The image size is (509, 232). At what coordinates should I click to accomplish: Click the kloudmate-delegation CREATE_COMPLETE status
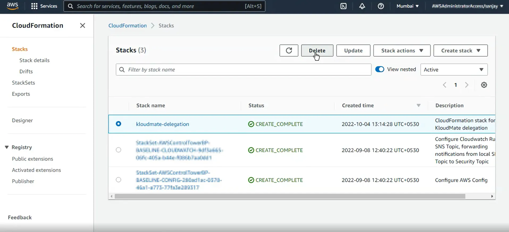tap(276, 124)
